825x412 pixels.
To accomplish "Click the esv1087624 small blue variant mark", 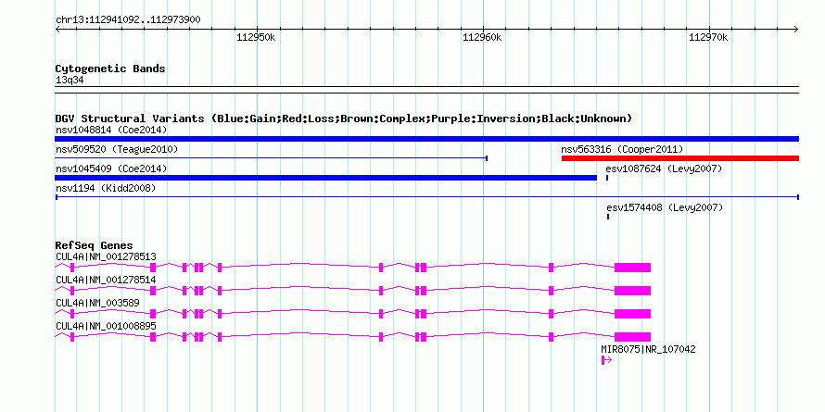I will [607, 178].
